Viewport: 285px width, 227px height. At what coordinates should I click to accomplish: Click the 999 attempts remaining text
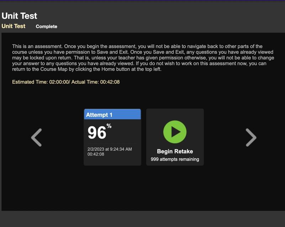click(x=175, y=159)
